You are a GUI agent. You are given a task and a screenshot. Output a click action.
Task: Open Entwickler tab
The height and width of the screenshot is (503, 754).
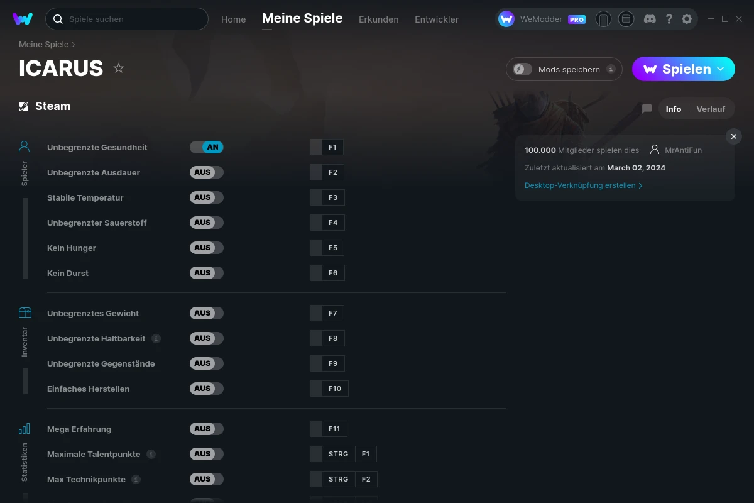click(x=437, y=19)
